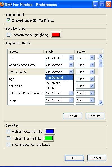Choose Hidden from the mode list

coord(59,88)
